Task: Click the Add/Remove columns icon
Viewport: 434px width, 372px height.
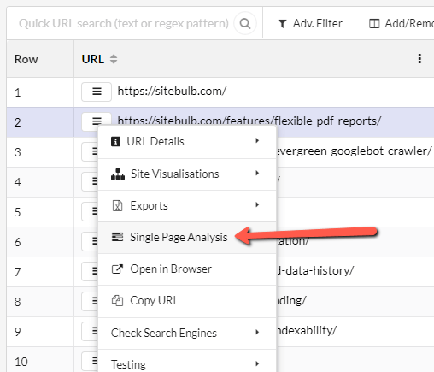Action: coord(374,23)
